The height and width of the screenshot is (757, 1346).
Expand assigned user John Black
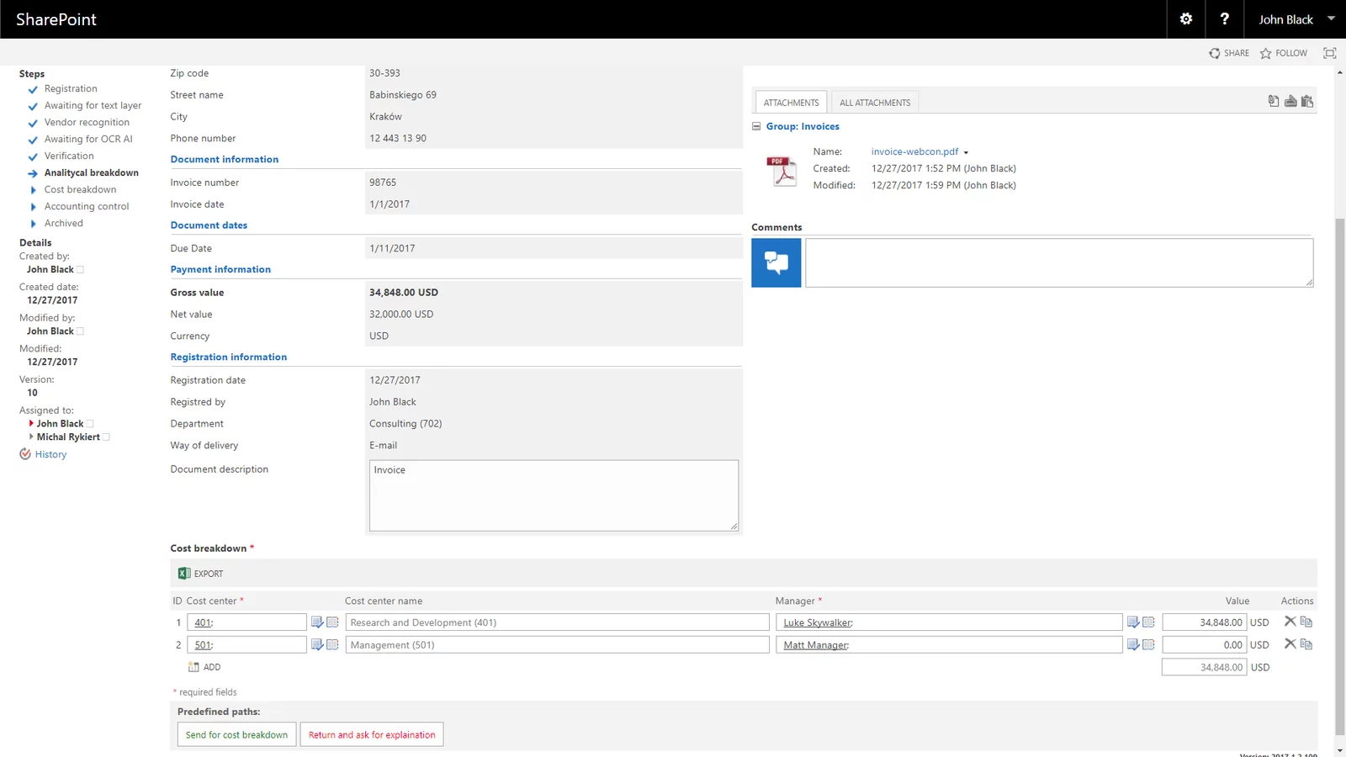pos(32,423)
